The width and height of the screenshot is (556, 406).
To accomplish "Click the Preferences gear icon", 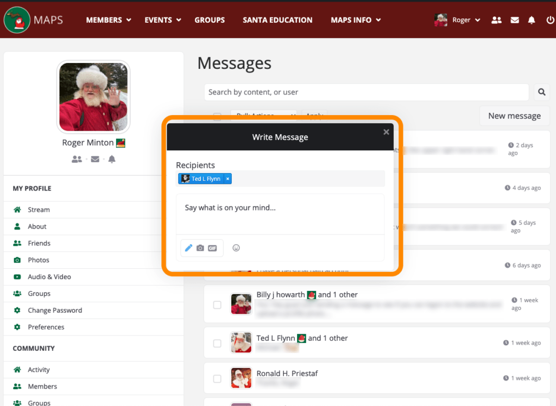I will coord(17,327).
